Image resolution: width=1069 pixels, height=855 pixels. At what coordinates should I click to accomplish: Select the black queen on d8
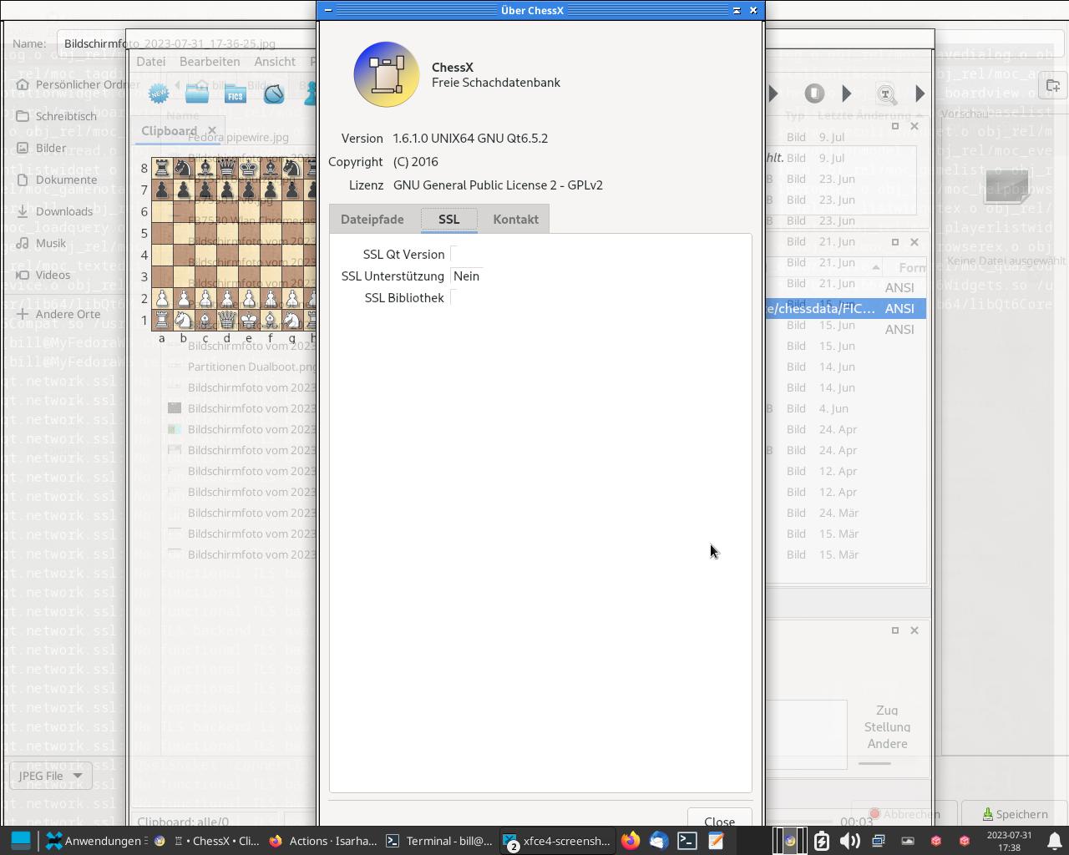click(227, 169)
